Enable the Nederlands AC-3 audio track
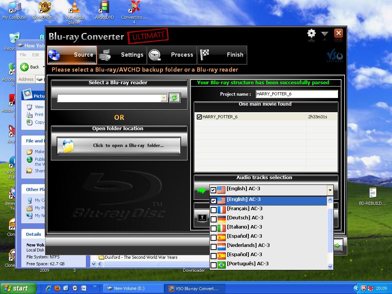 pyautogui.click(x=214, y=247)
